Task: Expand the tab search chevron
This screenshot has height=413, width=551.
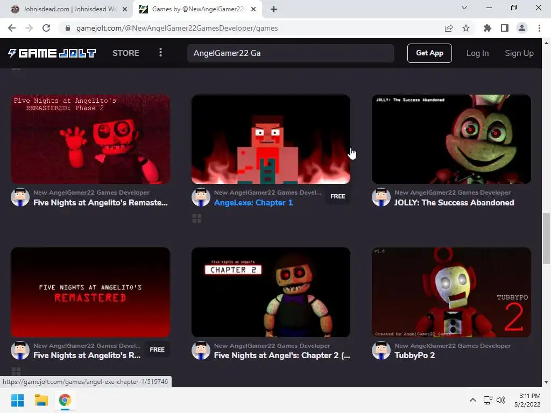Action: 464,8
